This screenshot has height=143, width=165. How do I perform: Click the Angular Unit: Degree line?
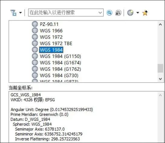pyautogui.click(x=52, y=110)
